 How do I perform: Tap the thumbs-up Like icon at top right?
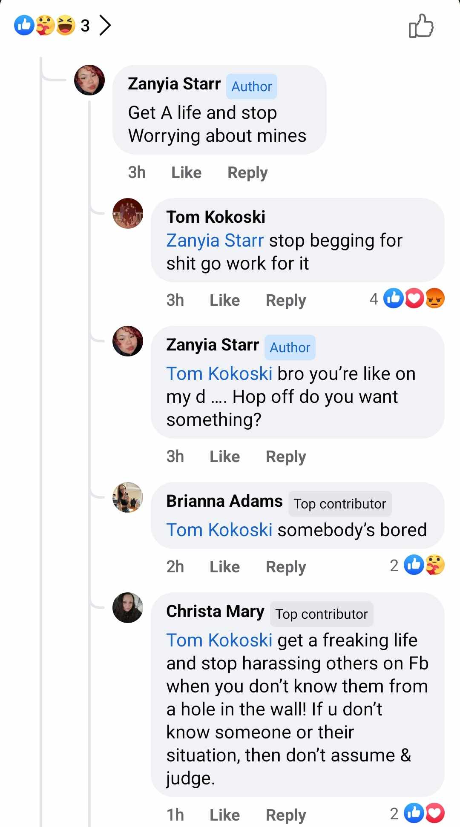421,26
